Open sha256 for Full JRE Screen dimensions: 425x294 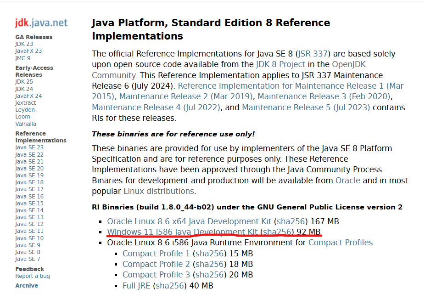point(170,286)
